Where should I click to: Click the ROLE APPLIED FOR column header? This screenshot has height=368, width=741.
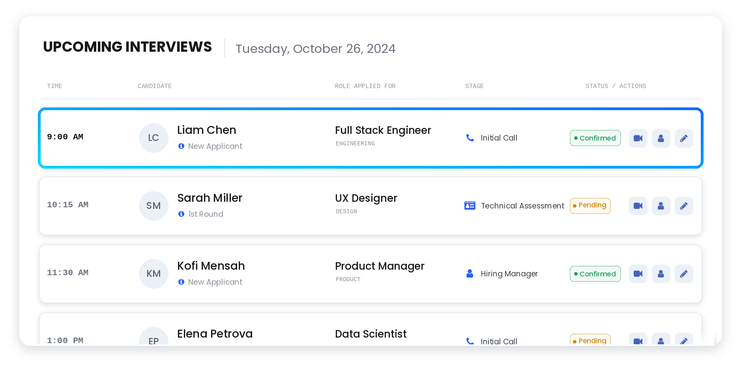pyautogui.click(x=365, y=86)
